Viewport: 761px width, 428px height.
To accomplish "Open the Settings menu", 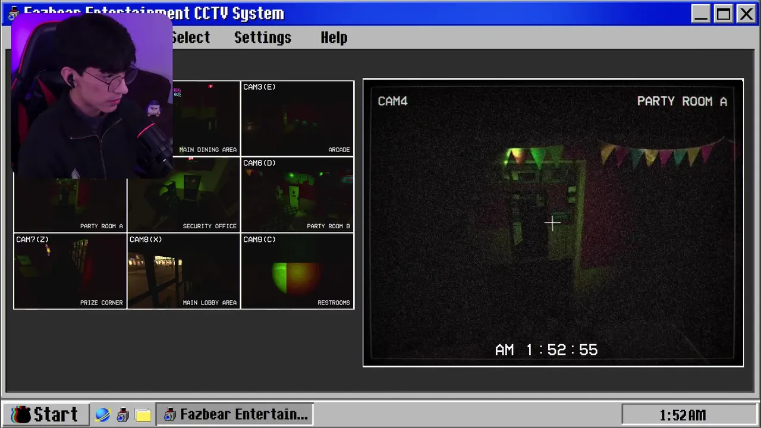I will tap(263, 37).
